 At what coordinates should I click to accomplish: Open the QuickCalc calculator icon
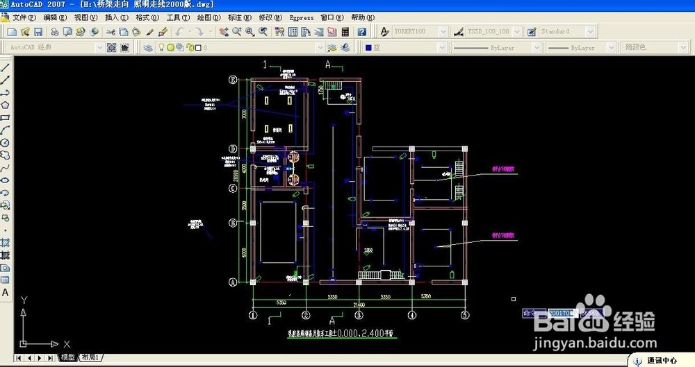click(x=345, y=31)
